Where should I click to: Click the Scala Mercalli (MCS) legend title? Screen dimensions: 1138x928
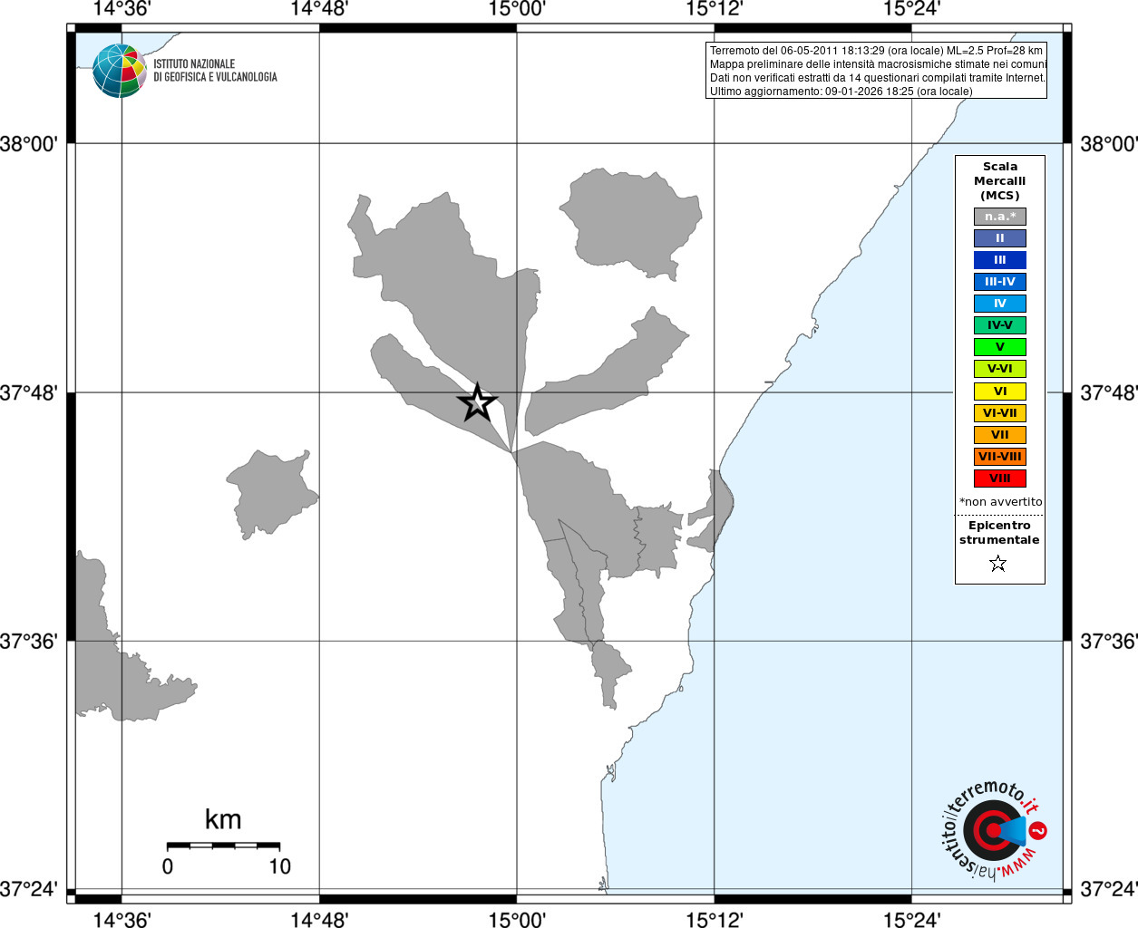[1000, 181]
